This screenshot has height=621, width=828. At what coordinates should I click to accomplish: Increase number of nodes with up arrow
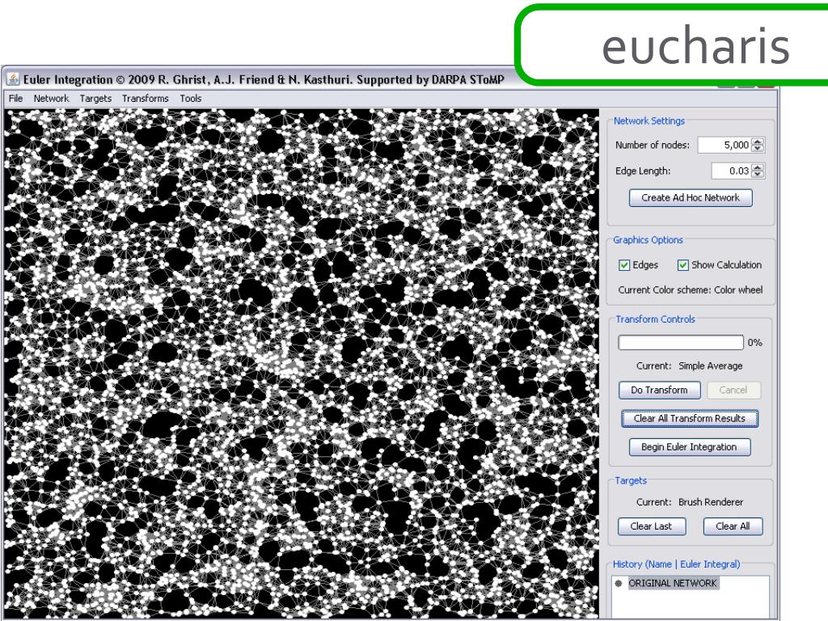click(x=758, y=142)
